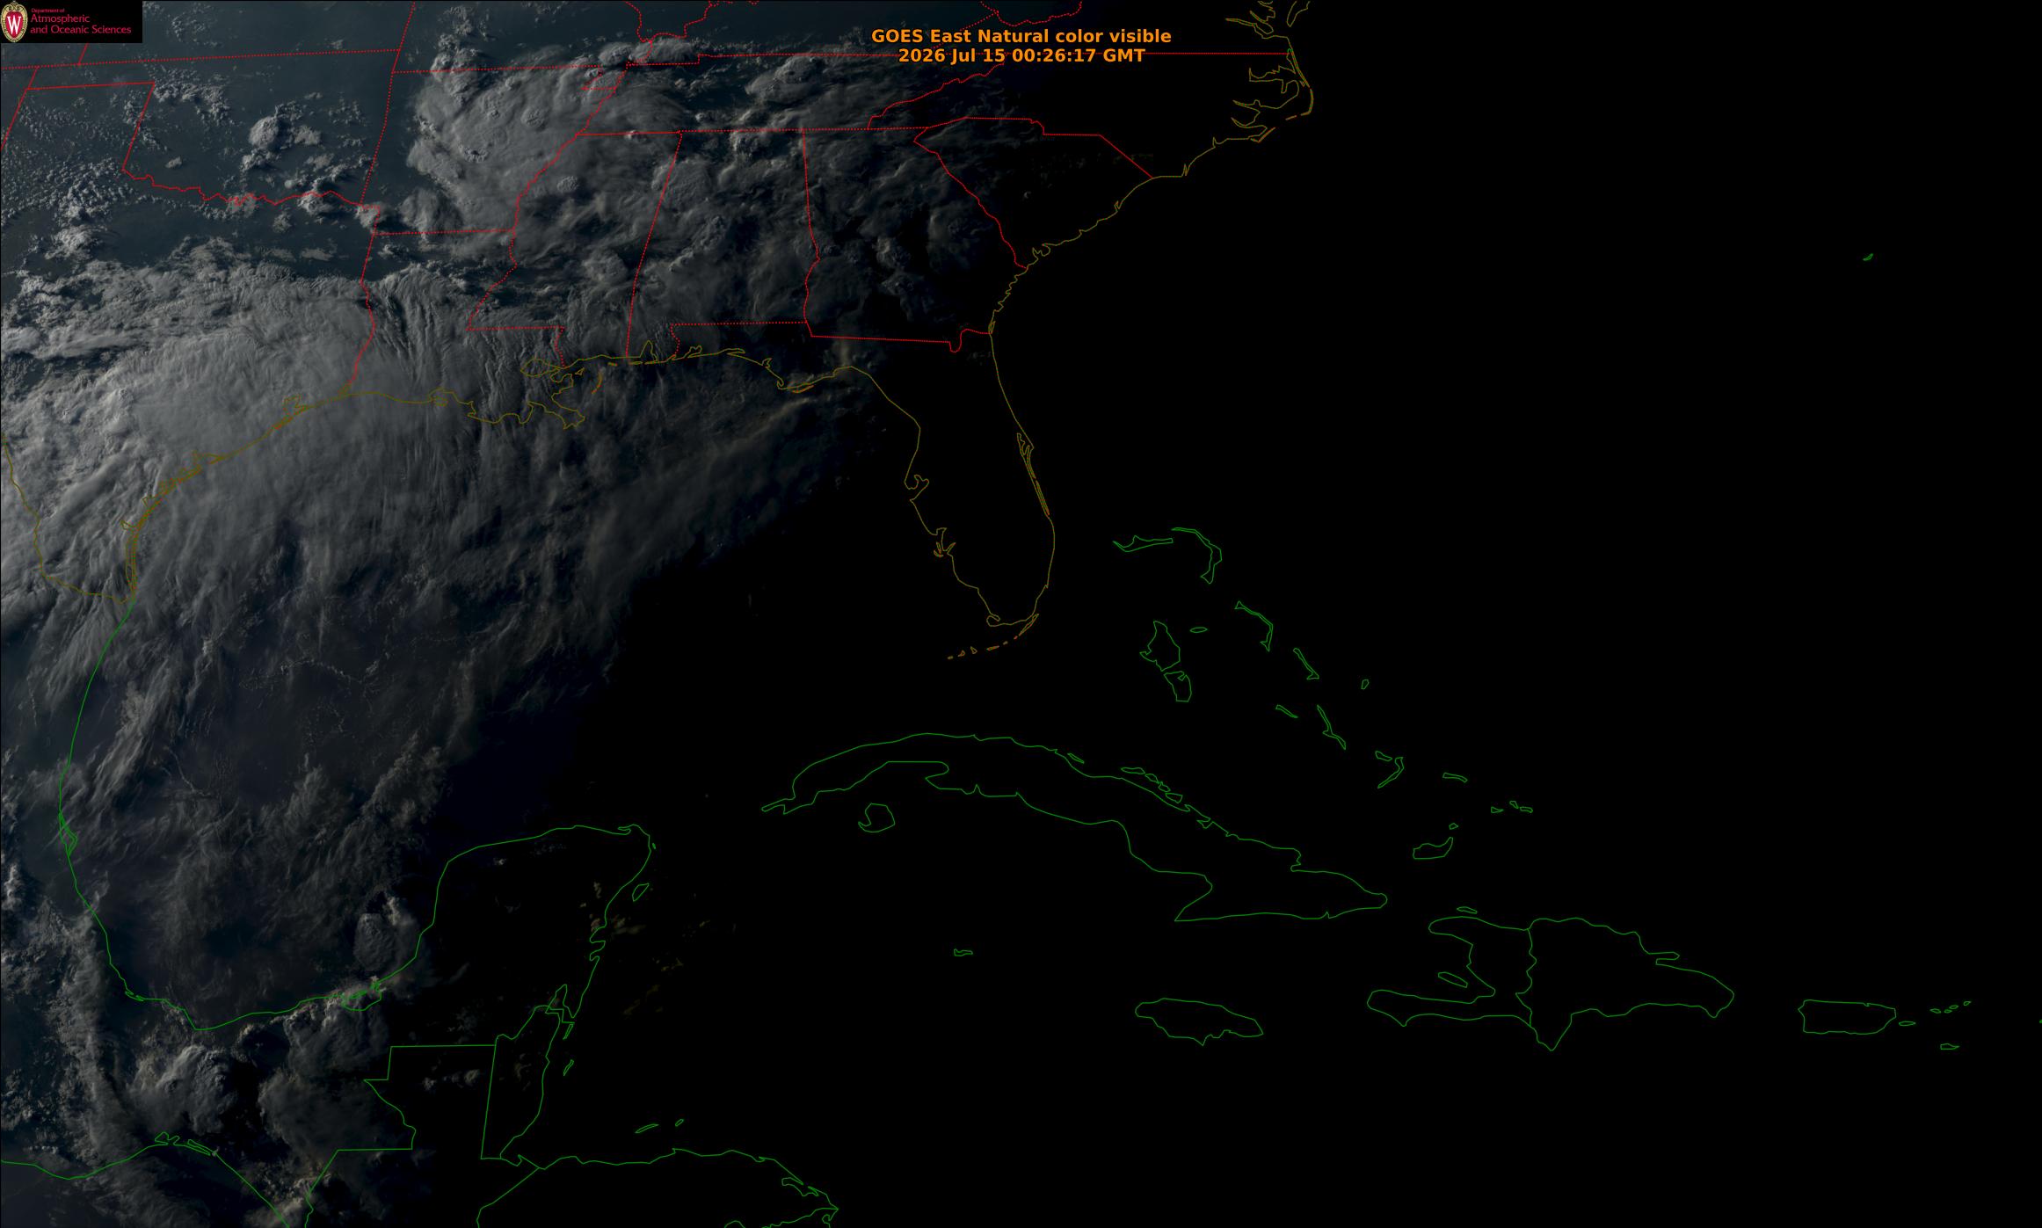2042x1228 pixels.
Task: Click the Isla de la Juventud outline
Action: click(876, 817)
